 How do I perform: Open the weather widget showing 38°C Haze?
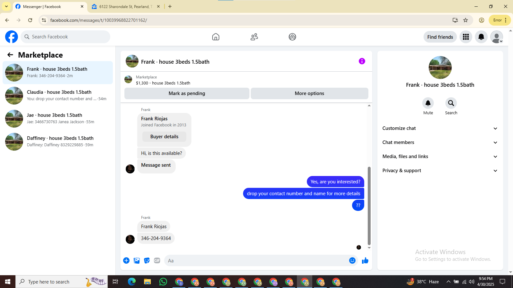click(x=423, y=282)
